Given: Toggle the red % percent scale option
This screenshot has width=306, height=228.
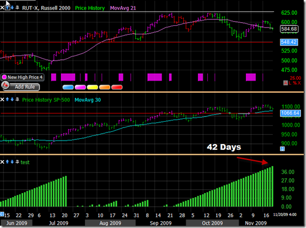Looking at the screenshot, I should (x=295, y=83).
